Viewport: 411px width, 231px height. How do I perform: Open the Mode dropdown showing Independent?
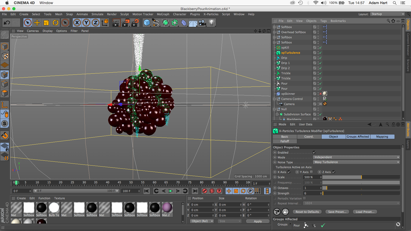pyautogui.click(x=357, y=157)
